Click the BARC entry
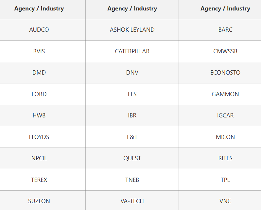261x210 pixels. click(x=225, y=30)
